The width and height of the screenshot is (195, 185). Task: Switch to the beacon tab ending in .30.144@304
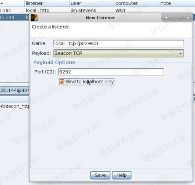click(x=14, y=91)
